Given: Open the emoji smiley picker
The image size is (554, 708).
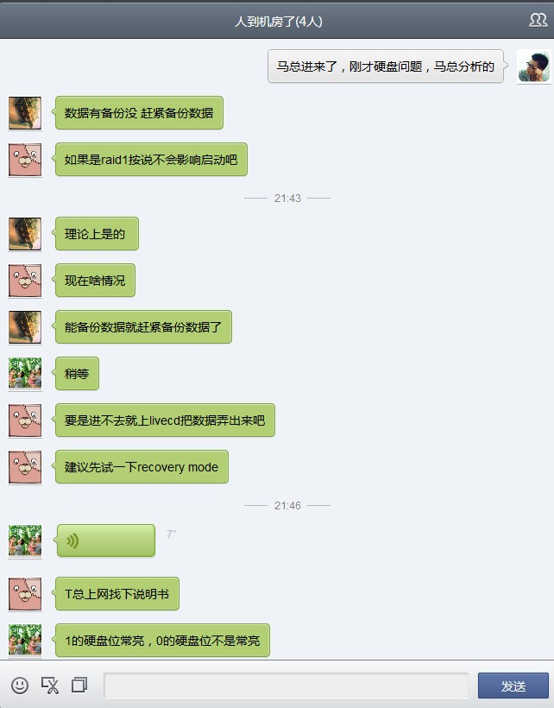Looking at the screenshot, I should [x=20, y=686].
